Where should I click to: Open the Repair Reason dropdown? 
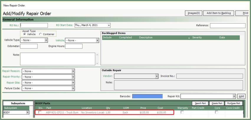click(73, 71)
